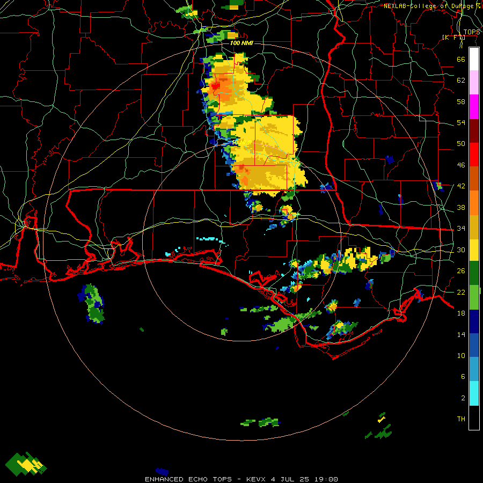This screenshot has width=483, height=483.
Task: Click the ENHANCED ECHO TOPS KEVX caption
Action: (x=241, y=479)
